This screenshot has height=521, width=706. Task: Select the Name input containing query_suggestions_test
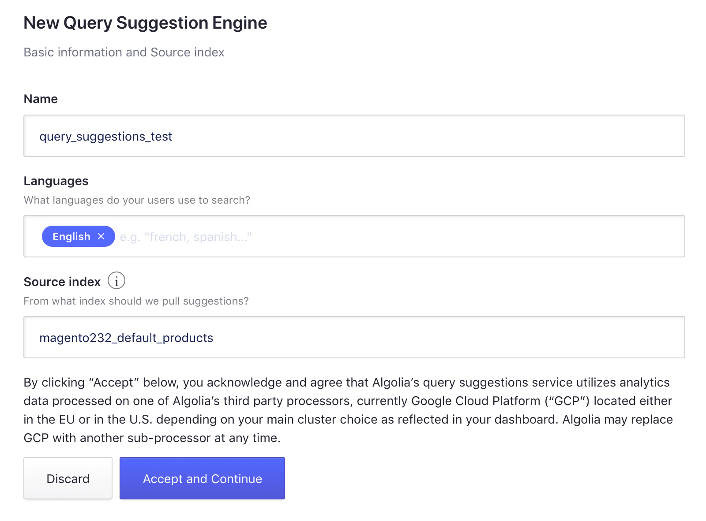(353, 136)
